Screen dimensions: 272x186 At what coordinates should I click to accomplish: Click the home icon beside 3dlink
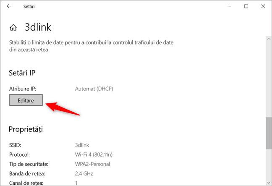13,28
